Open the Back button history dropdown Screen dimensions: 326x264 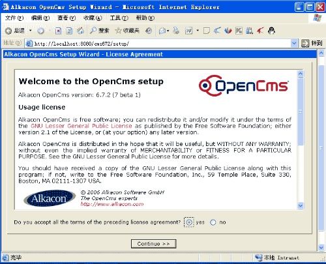point(31,31)
